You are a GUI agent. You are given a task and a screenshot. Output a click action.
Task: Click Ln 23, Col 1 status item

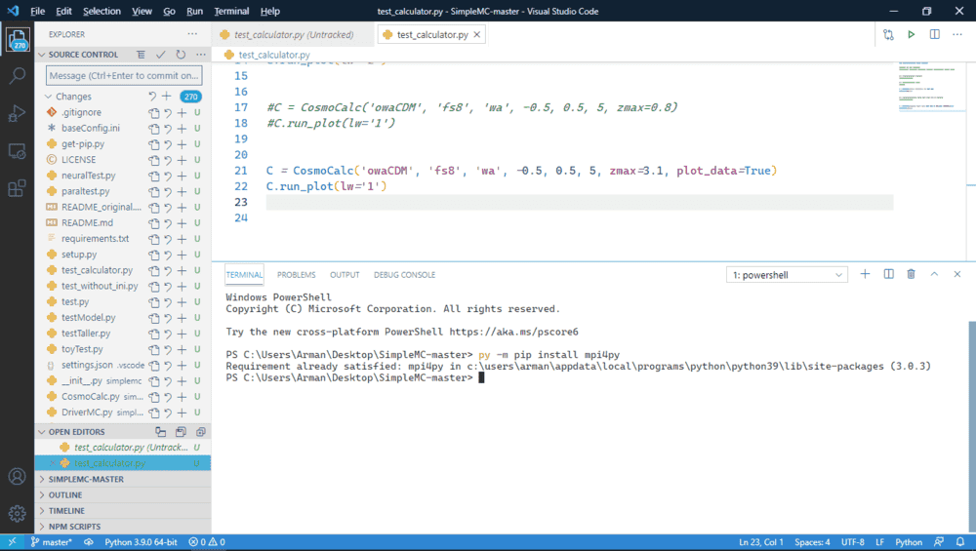pos(760,542)
